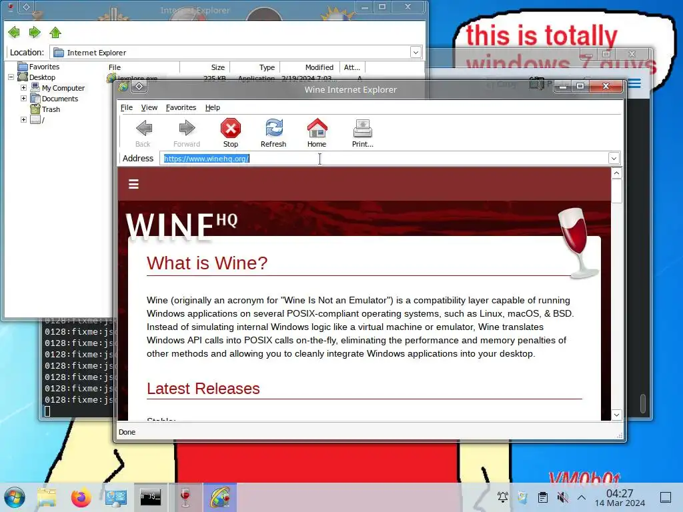Print the page with the Print... icon

click(362, 133)
